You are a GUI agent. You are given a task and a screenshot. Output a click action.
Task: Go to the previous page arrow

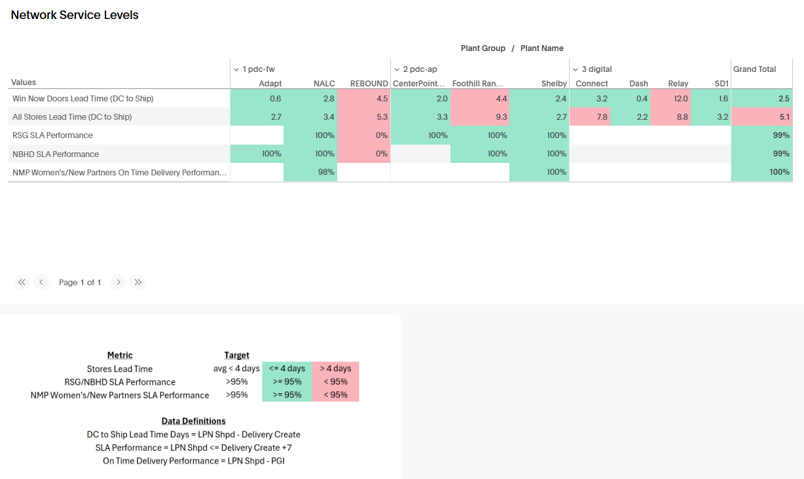(41, 282)
